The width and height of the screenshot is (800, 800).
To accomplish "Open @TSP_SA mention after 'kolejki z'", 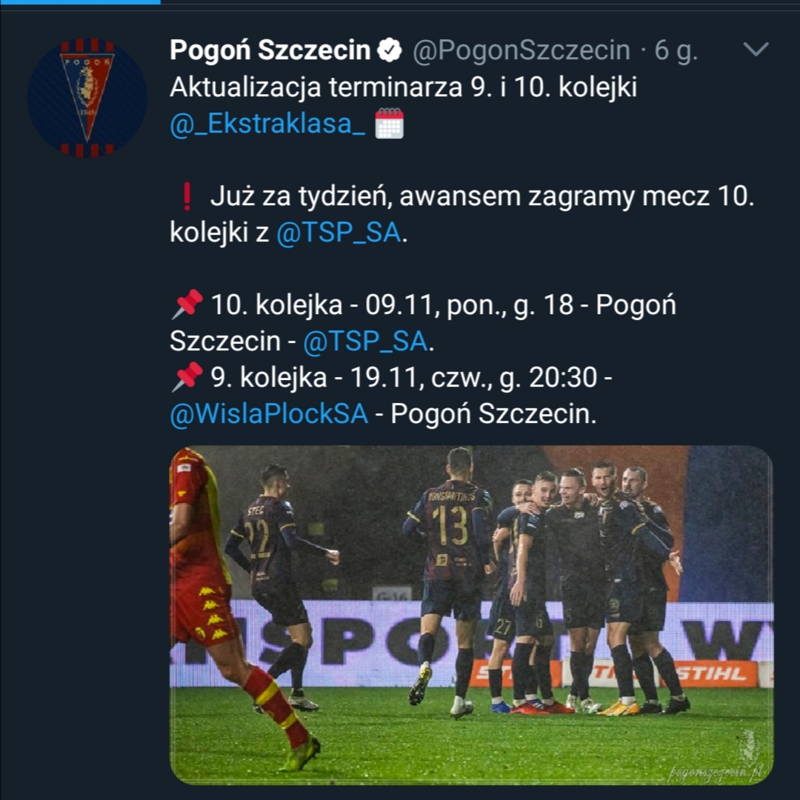I will 339,233.
